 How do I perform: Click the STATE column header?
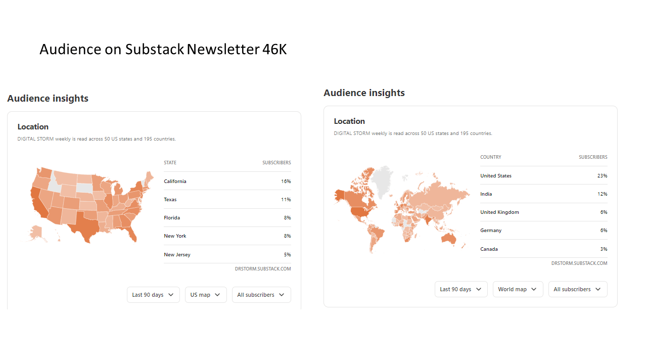(x=170, y=163)
